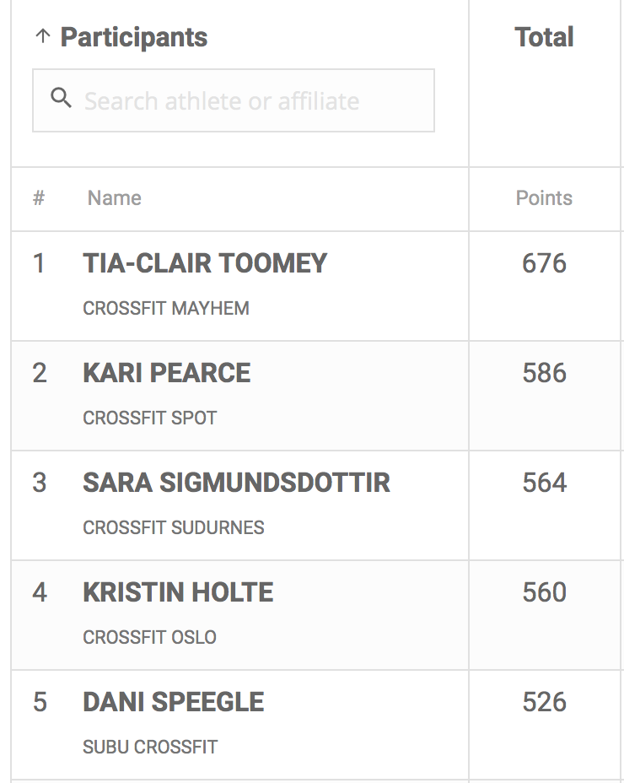The height and width of the screenshot is (783, 624).
Task: Open CrossFit Mayhem affiliate link
Action: coord(166,309)
